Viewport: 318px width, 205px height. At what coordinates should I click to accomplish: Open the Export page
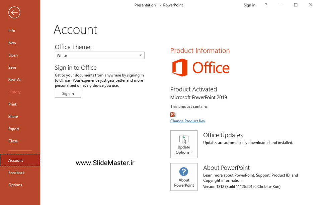pos(14,129)
